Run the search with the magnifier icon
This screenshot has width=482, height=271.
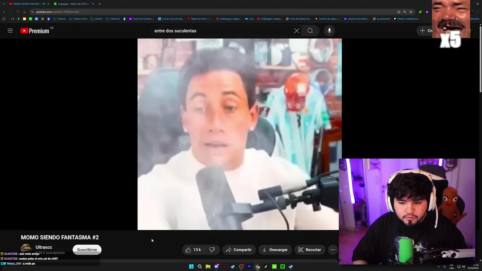click(310, 30)
